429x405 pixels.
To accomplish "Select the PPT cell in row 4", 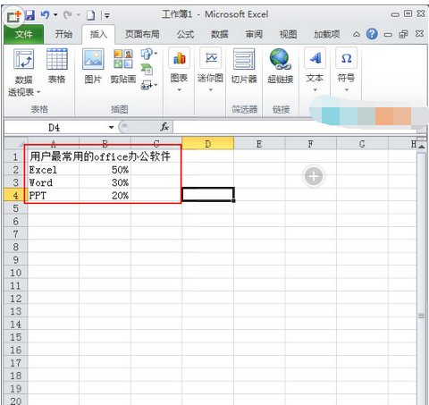I will pos(54,196).
